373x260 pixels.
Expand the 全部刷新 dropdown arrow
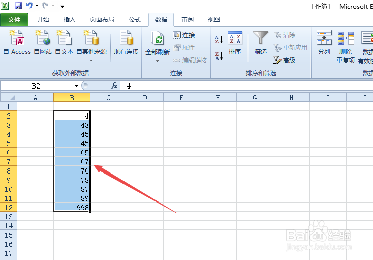pyautogui.click(x=157, y=61)
